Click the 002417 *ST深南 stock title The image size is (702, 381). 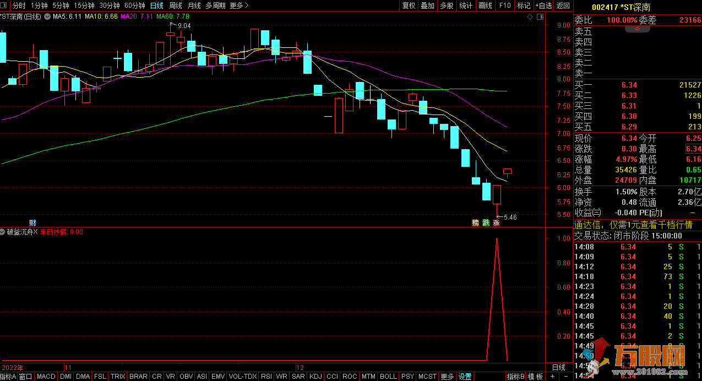621,7
